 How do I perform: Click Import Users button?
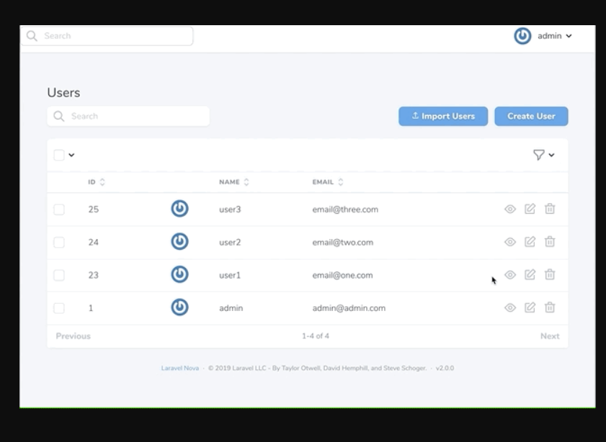[443, 116]
